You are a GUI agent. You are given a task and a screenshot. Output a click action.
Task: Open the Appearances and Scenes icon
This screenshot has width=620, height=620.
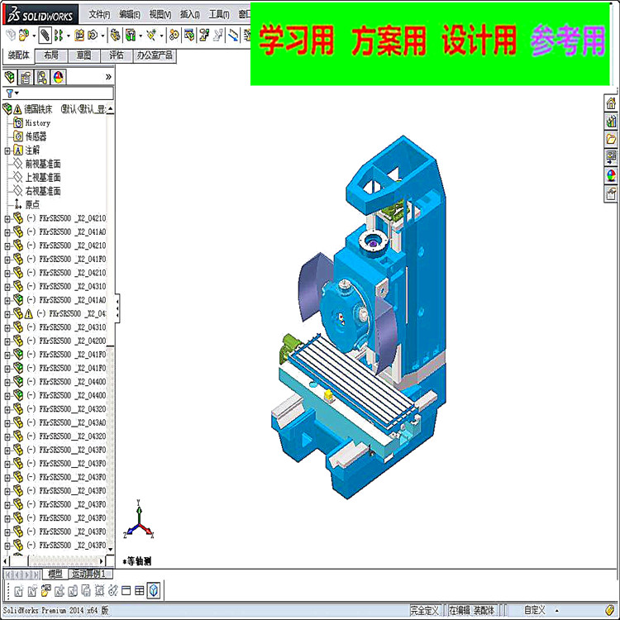click(611, 175)
